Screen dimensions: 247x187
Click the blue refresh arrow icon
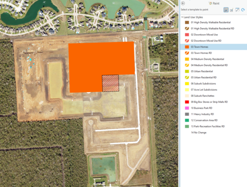point(243,10)
